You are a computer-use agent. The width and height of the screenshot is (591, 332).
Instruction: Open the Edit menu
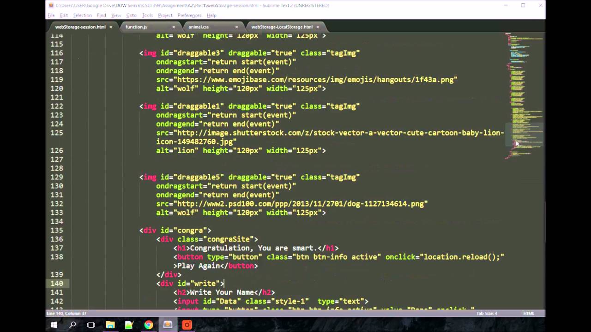pos(64,15)
